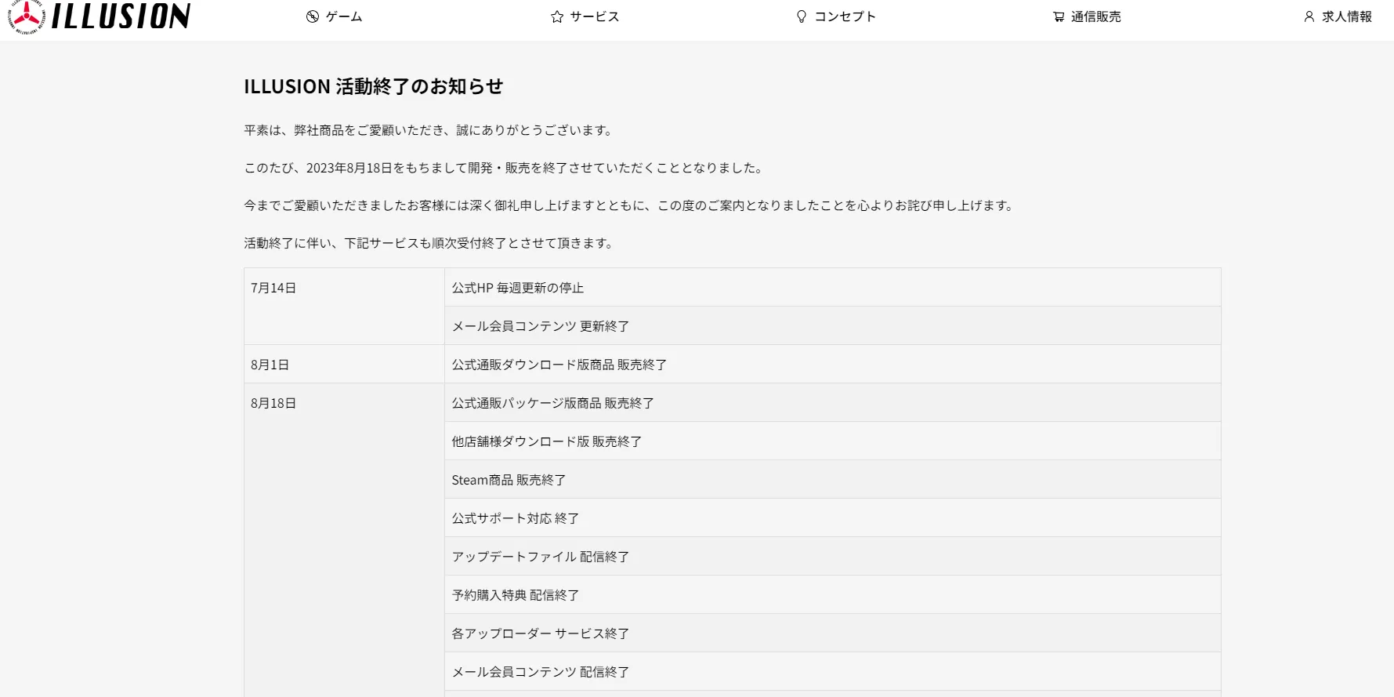The image size is (1394, 697).
Task: Click the 7月14日 date cell
Action: [344, 307]
